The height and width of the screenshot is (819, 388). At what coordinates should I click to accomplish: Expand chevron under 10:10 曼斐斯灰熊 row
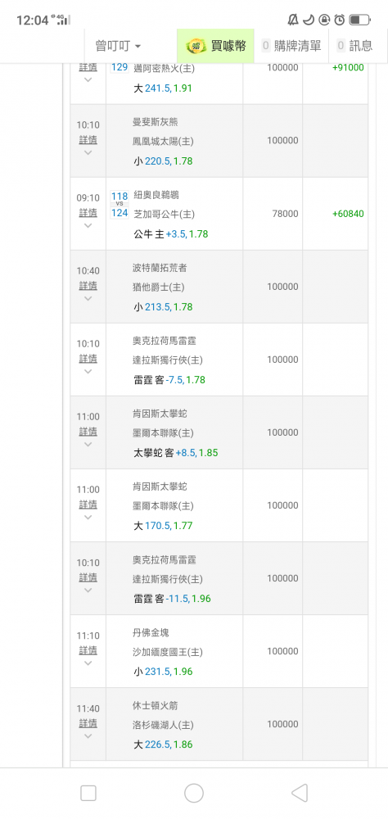[x=88, y=152]
